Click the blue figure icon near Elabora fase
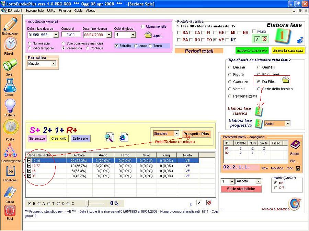Image resolution: width=309 pixels, height=231 pixels. click(x=300, y=40)
